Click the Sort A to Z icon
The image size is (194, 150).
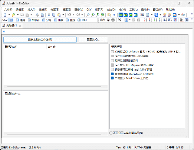tap(145, 20)
